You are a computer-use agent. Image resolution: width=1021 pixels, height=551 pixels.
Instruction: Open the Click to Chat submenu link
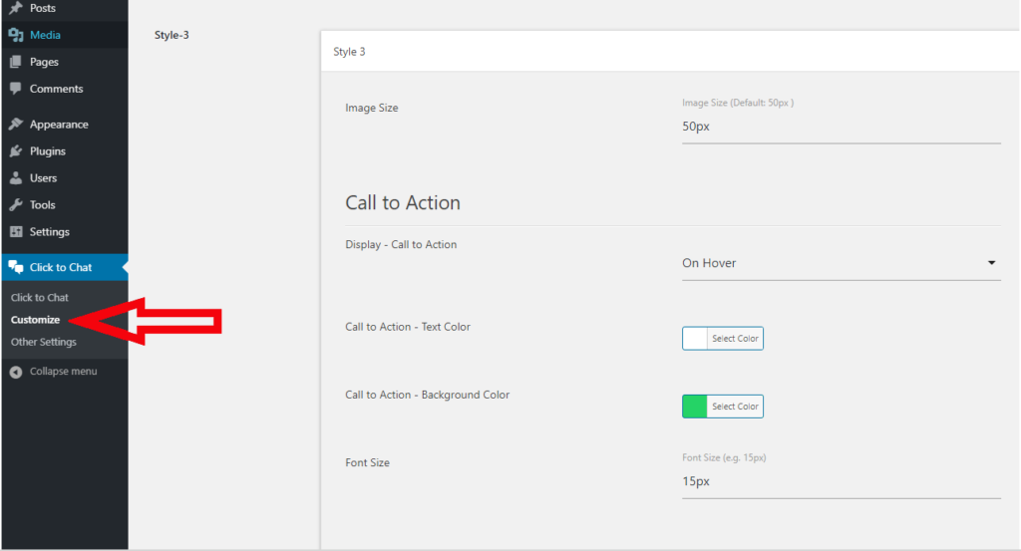tap(39, 297)
